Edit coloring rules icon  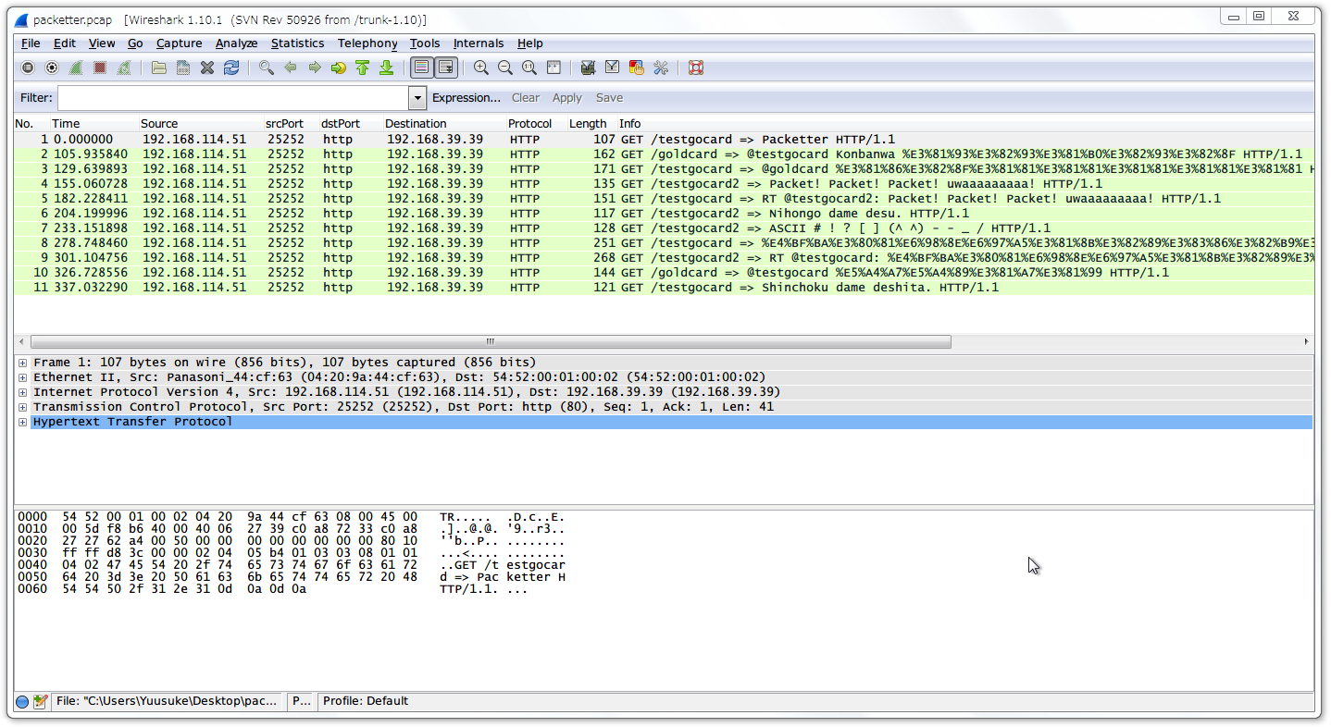pyautogui.click(x=636, y=68)
